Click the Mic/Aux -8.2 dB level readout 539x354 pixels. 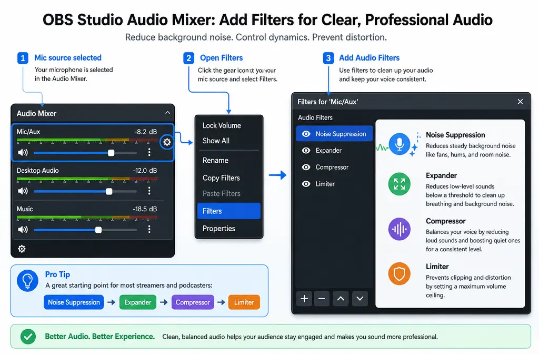[145, 132]
